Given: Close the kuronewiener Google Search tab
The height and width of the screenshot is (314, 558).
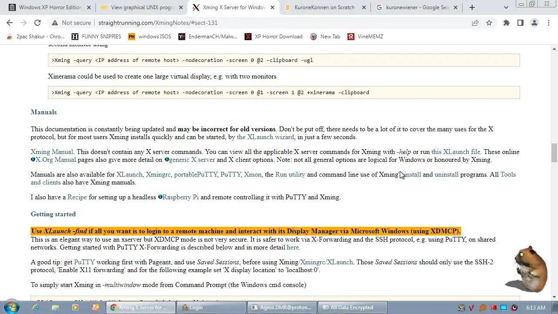Looking at the screenshot, I should pos(456,7).
